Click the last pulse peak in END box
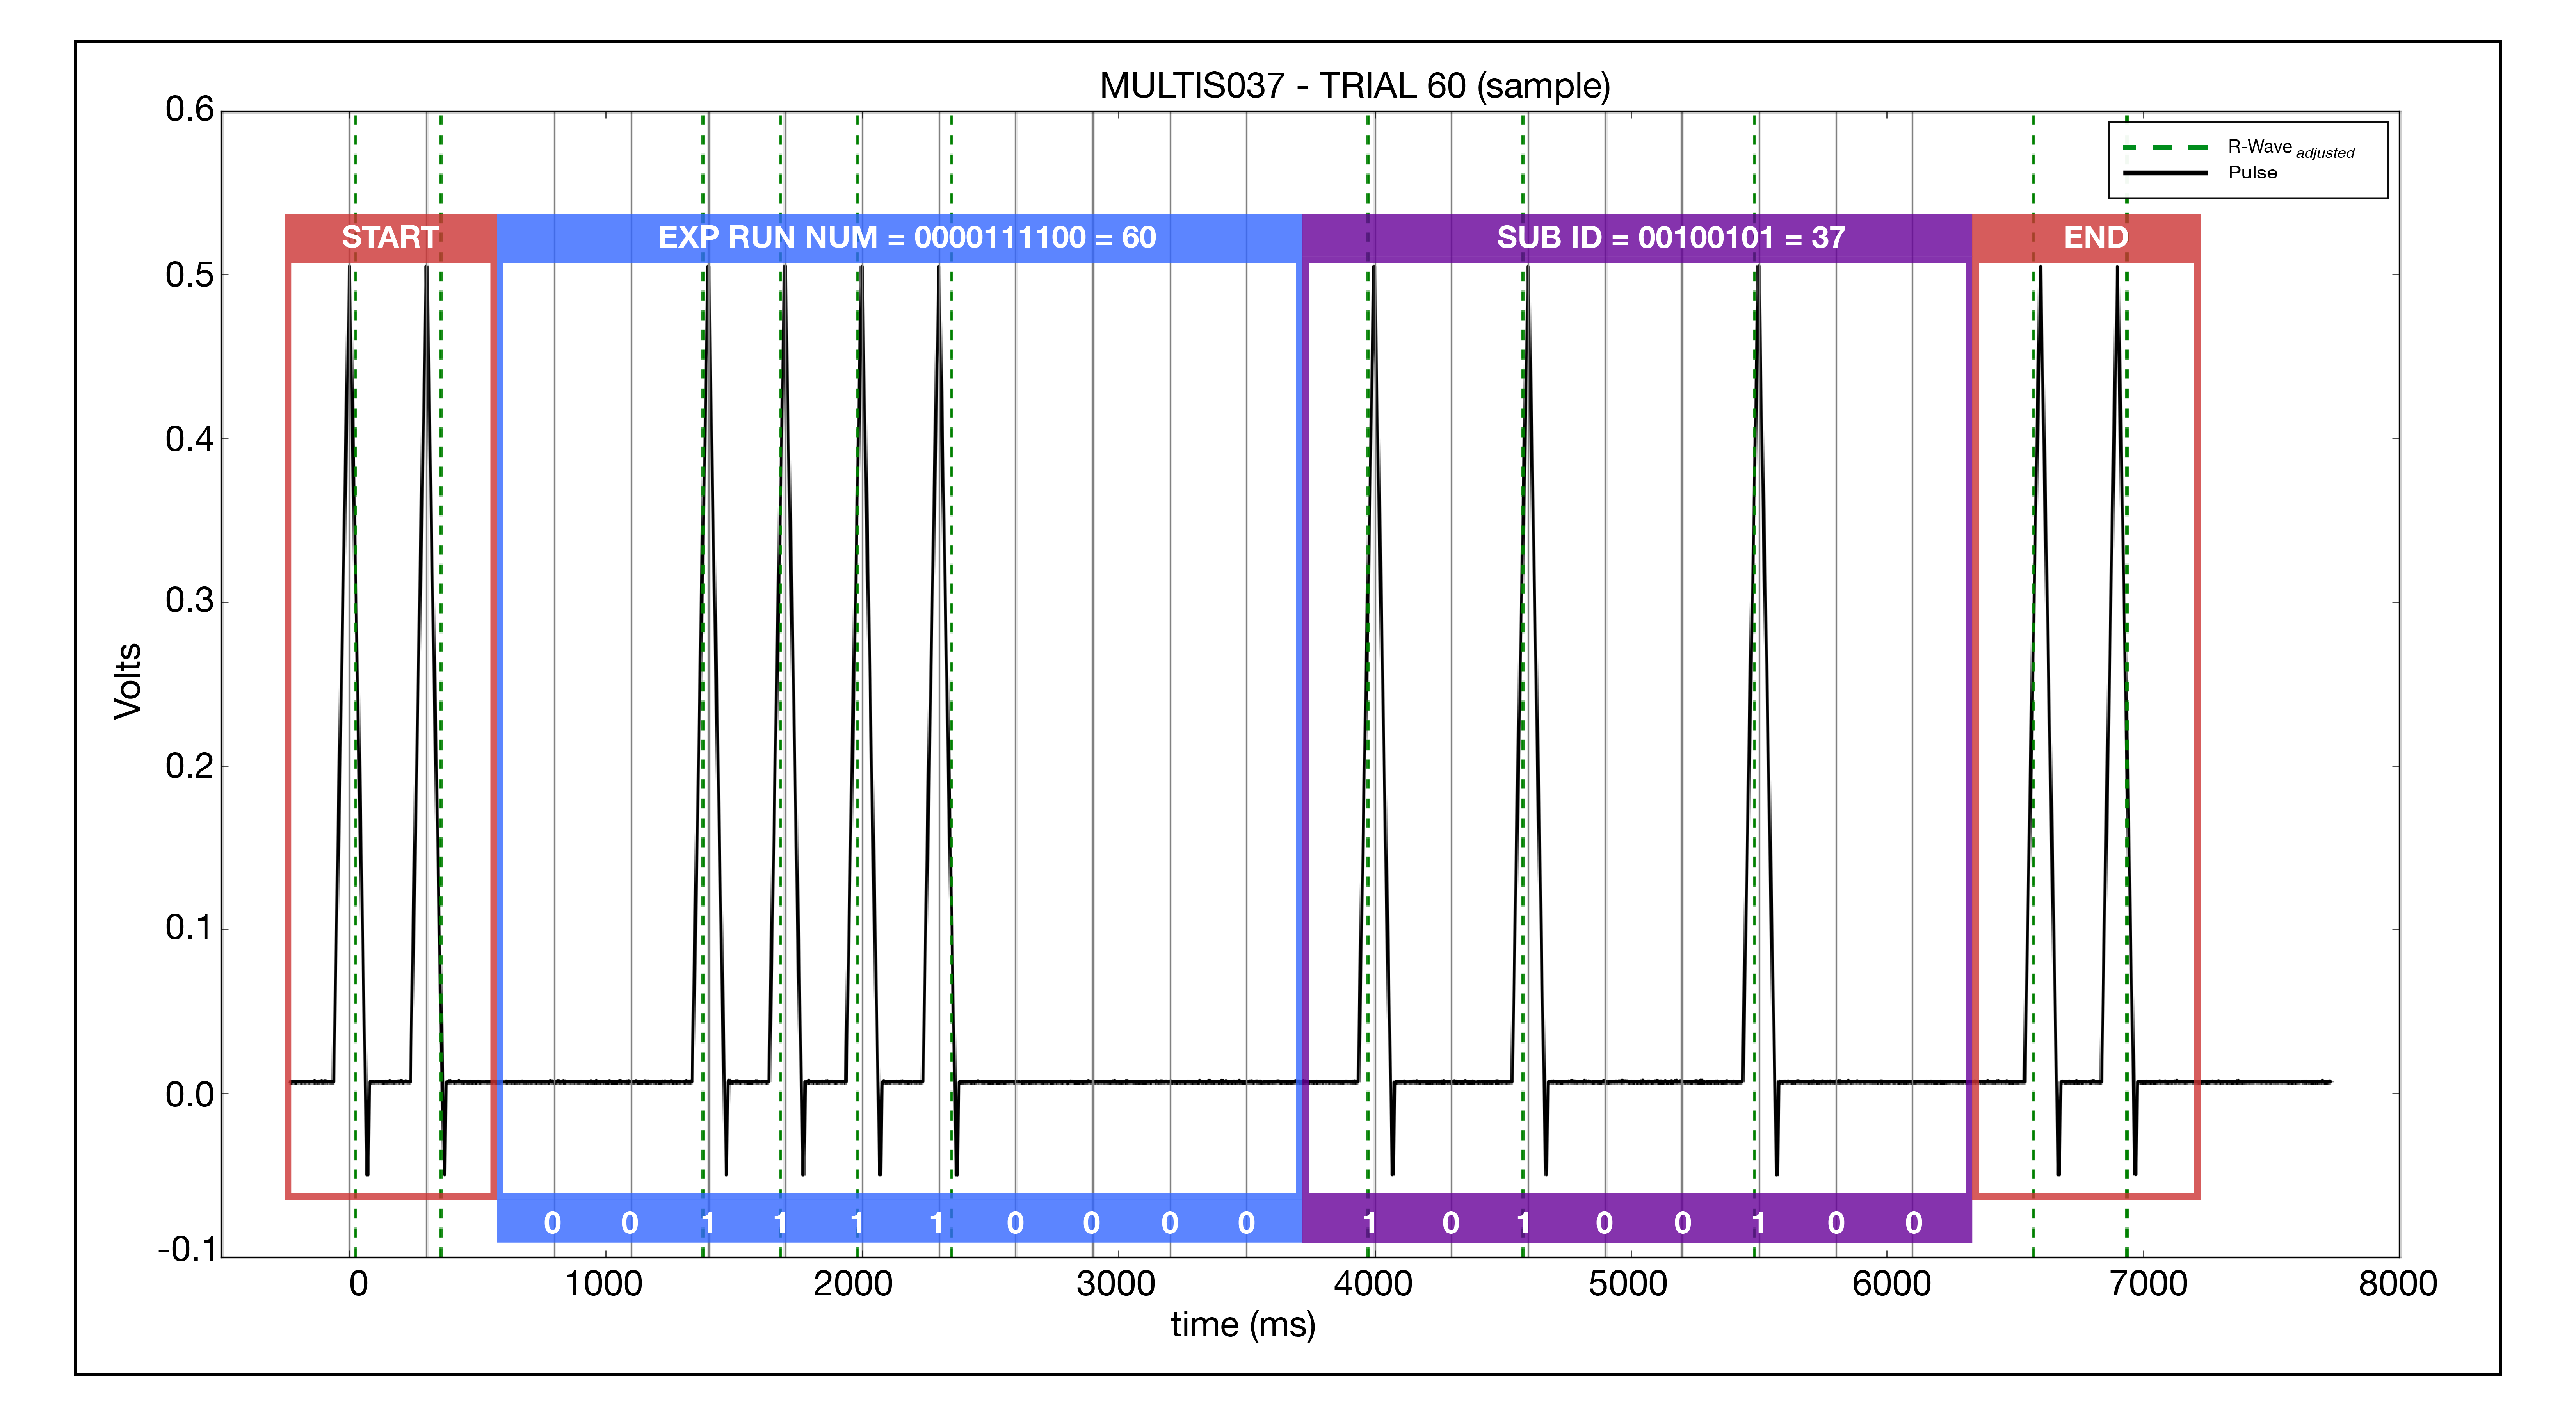 (2117, 268)
